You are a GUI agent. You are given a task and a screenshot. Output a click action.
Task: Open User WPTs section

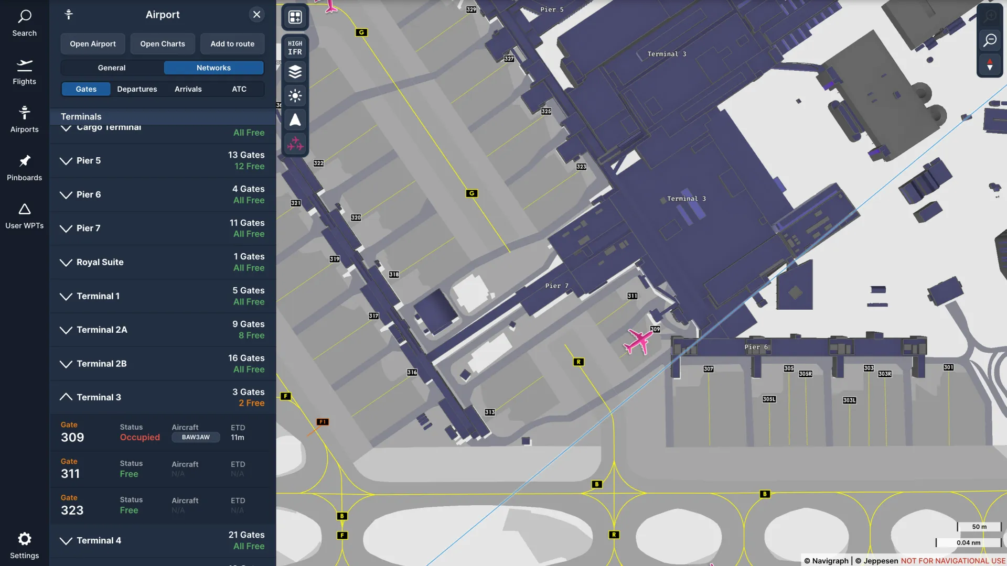[x=24, y=216]
